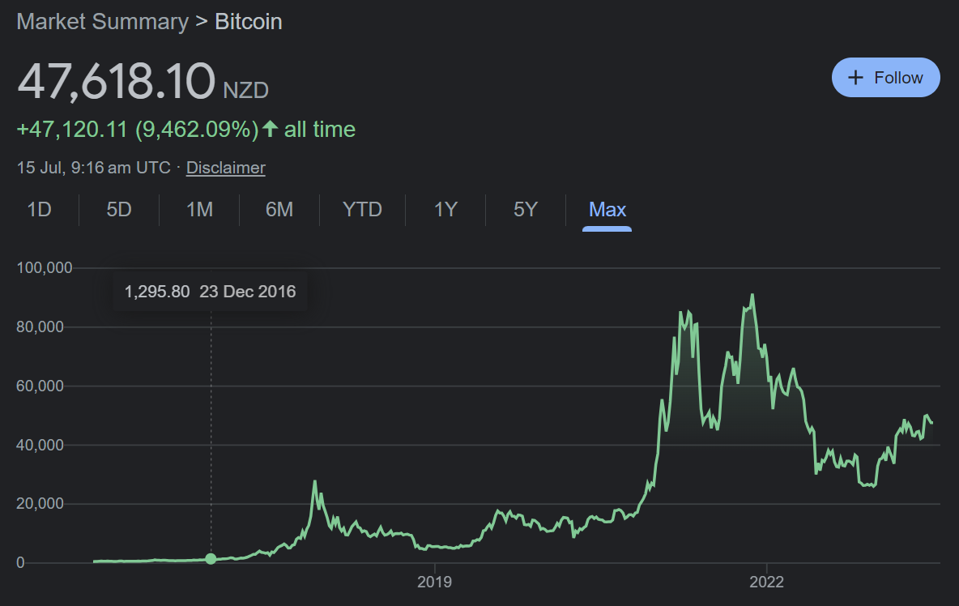Switch chart to 1Y range
This screenshot has height=606, width=959.
coord(445,210)
